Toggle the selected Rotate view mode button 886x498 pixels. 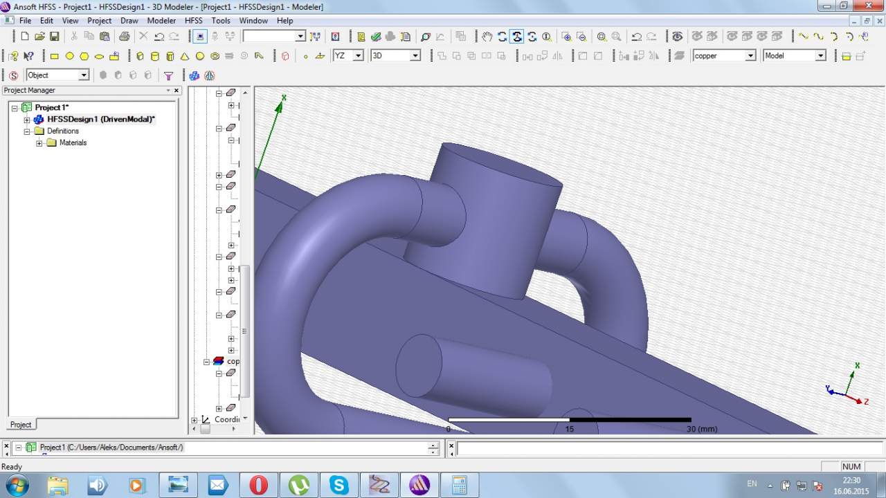517,37
